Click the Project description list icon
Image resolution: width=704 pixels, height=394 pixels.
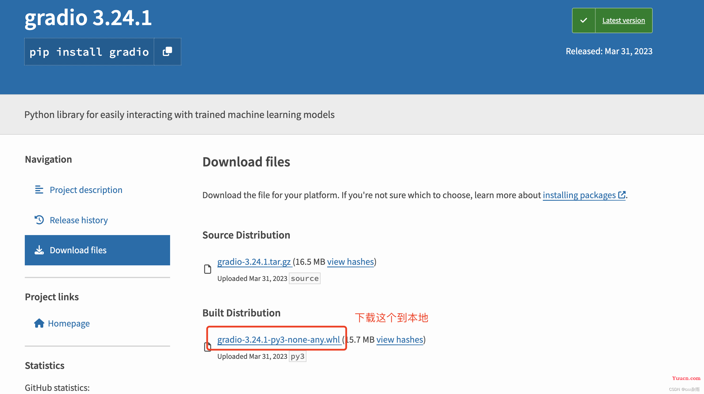pos(39,190)
